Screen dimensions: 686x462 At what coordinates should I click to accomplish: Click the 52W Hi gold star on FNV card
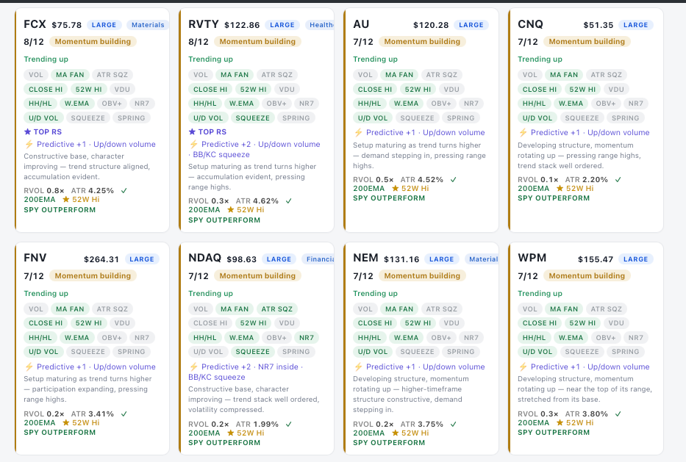pos(66,422)
